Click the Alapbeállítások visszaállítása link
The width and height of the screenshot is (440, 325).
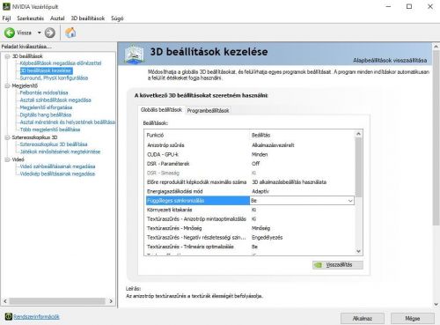pos(390,60)
